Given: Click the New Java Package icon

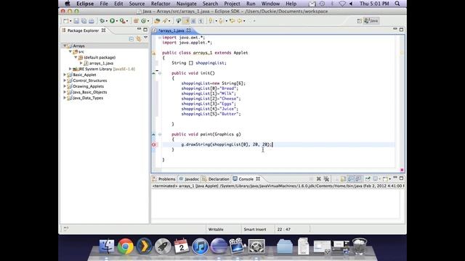Looking at the screenshot, I should [136, 21].
